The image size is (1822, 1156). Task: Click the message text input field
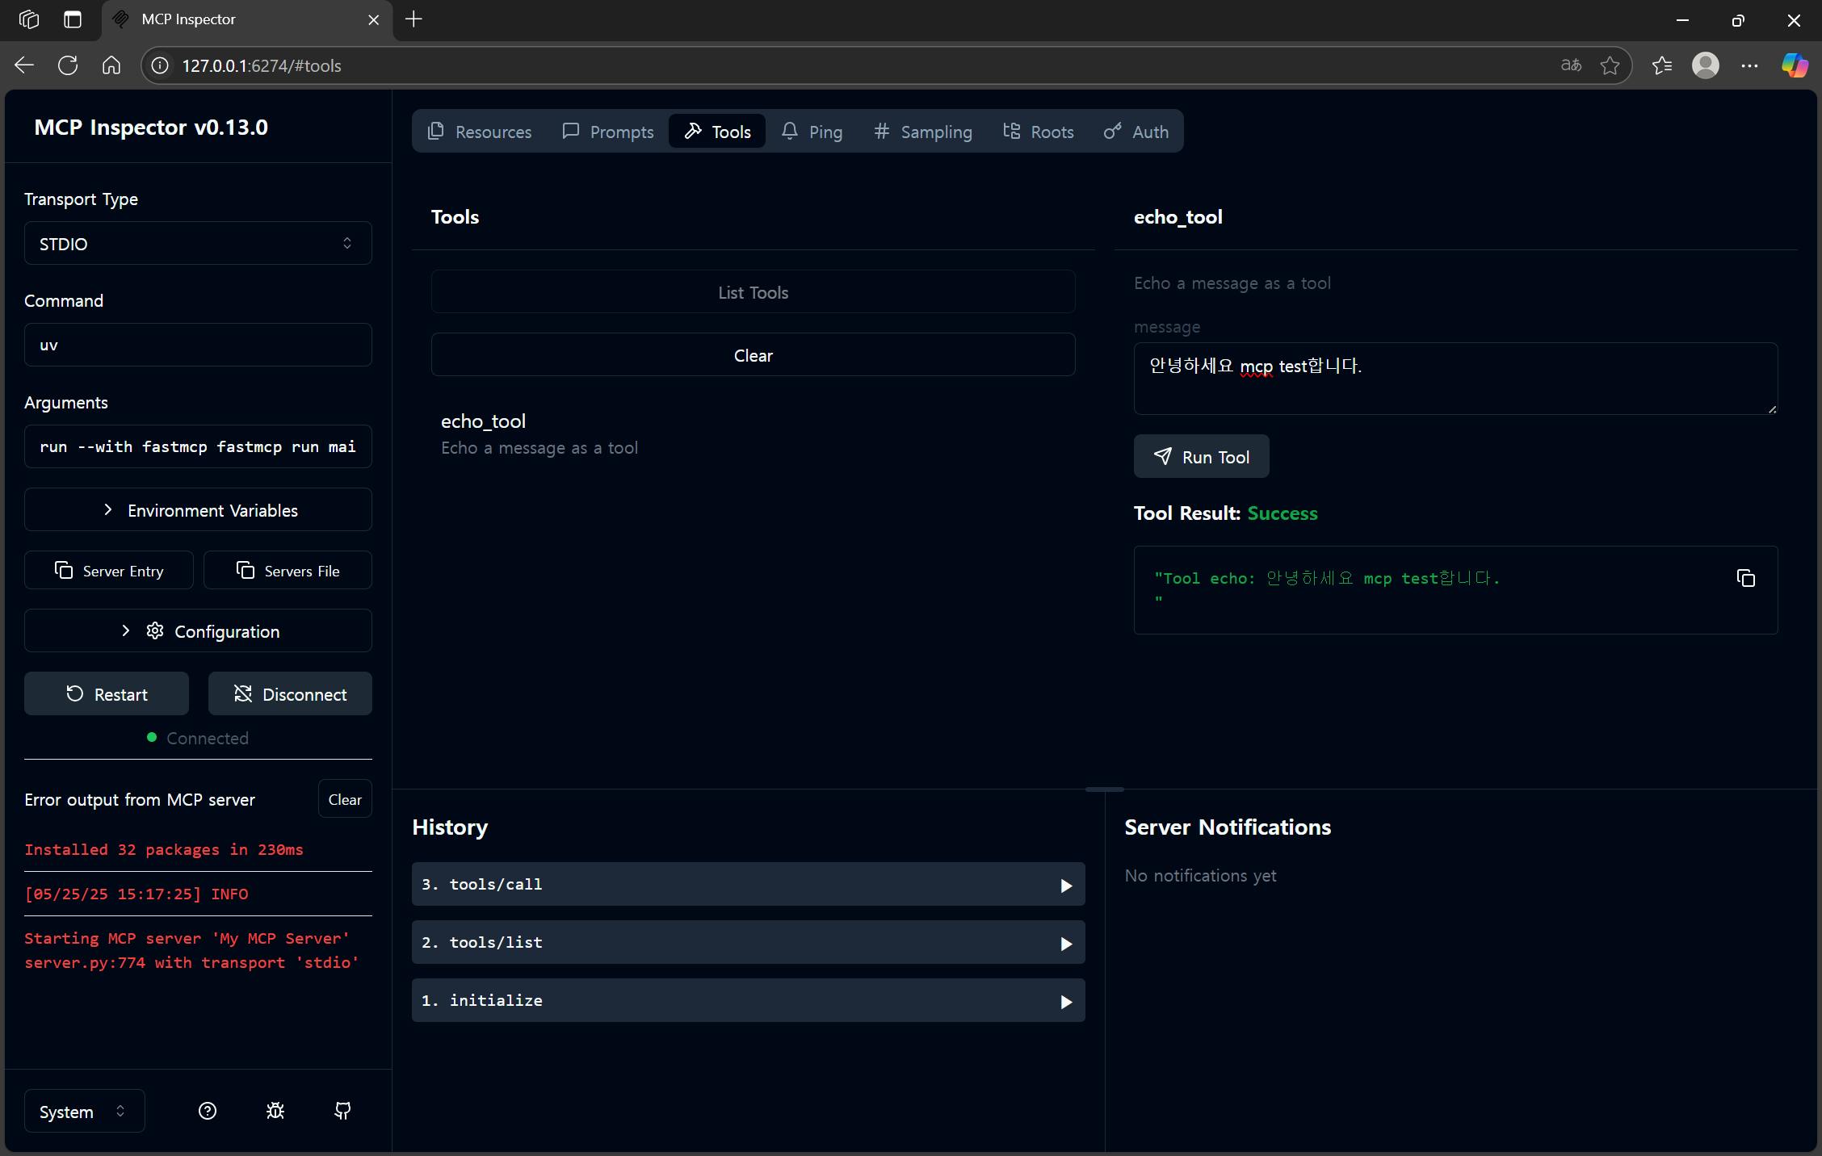[1455, 379]
